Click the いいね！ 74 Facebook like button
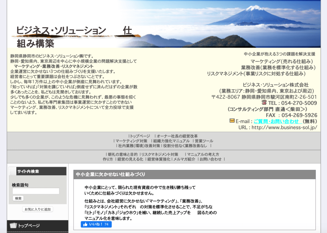The height and width of the screenshot is (233, 327). click(x=96, y=224)
